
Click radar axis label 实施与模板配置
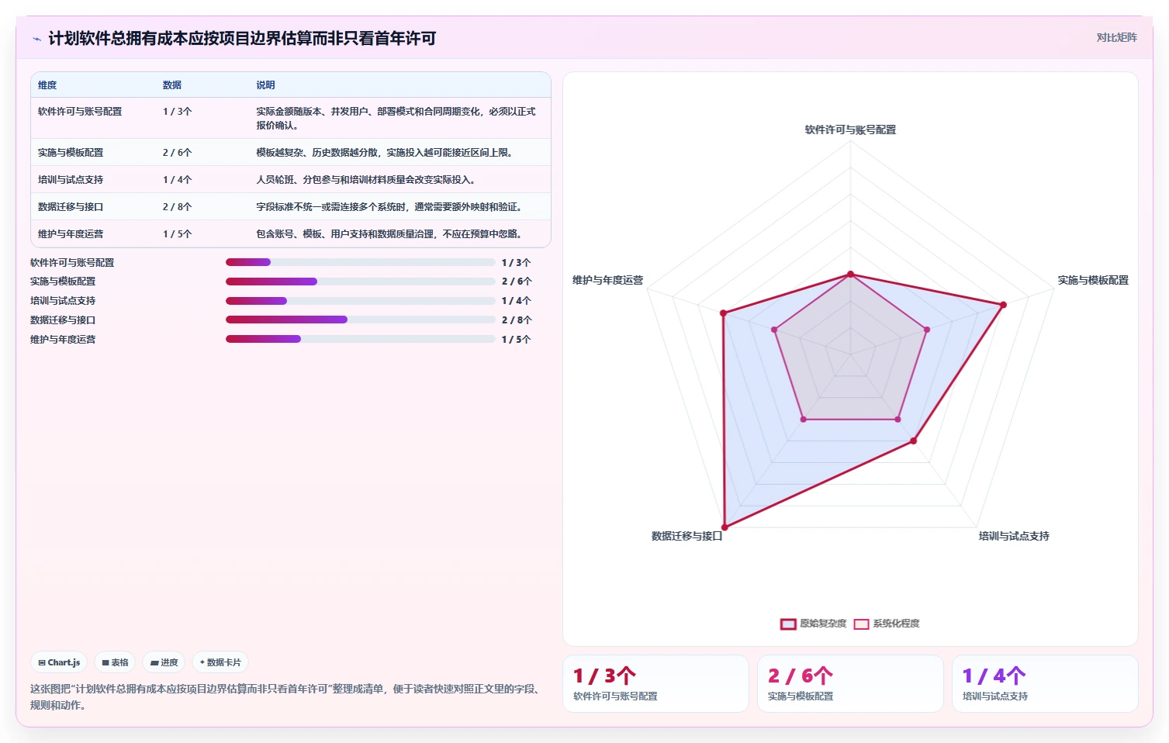pos(1093,281)
